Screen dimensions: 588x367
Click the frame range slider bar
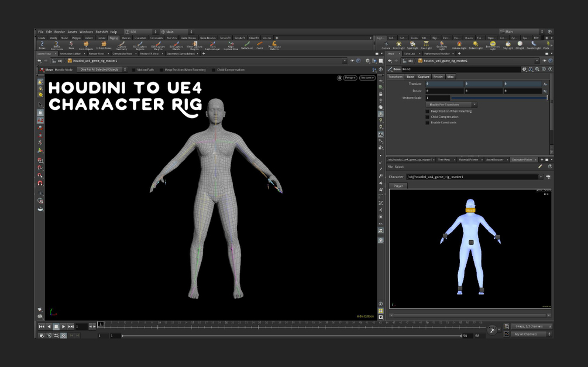pos(292,336)
